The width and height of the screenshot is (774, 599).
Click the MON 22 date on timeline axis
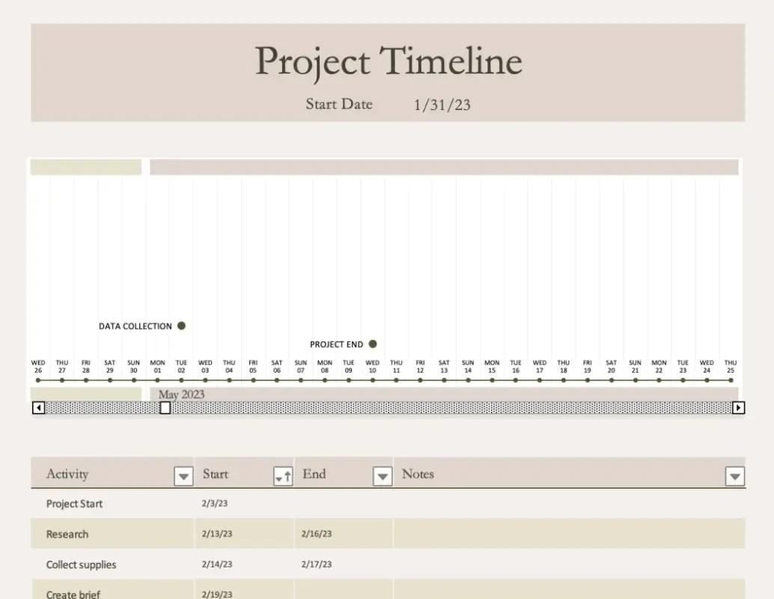pos(659,366)
